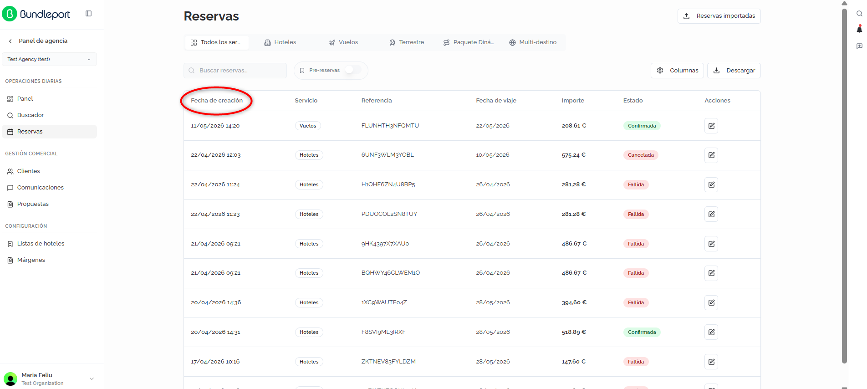Click travel date 22/05/2026
The height and width of the screenshot is (389, 867).
point(493,126)
